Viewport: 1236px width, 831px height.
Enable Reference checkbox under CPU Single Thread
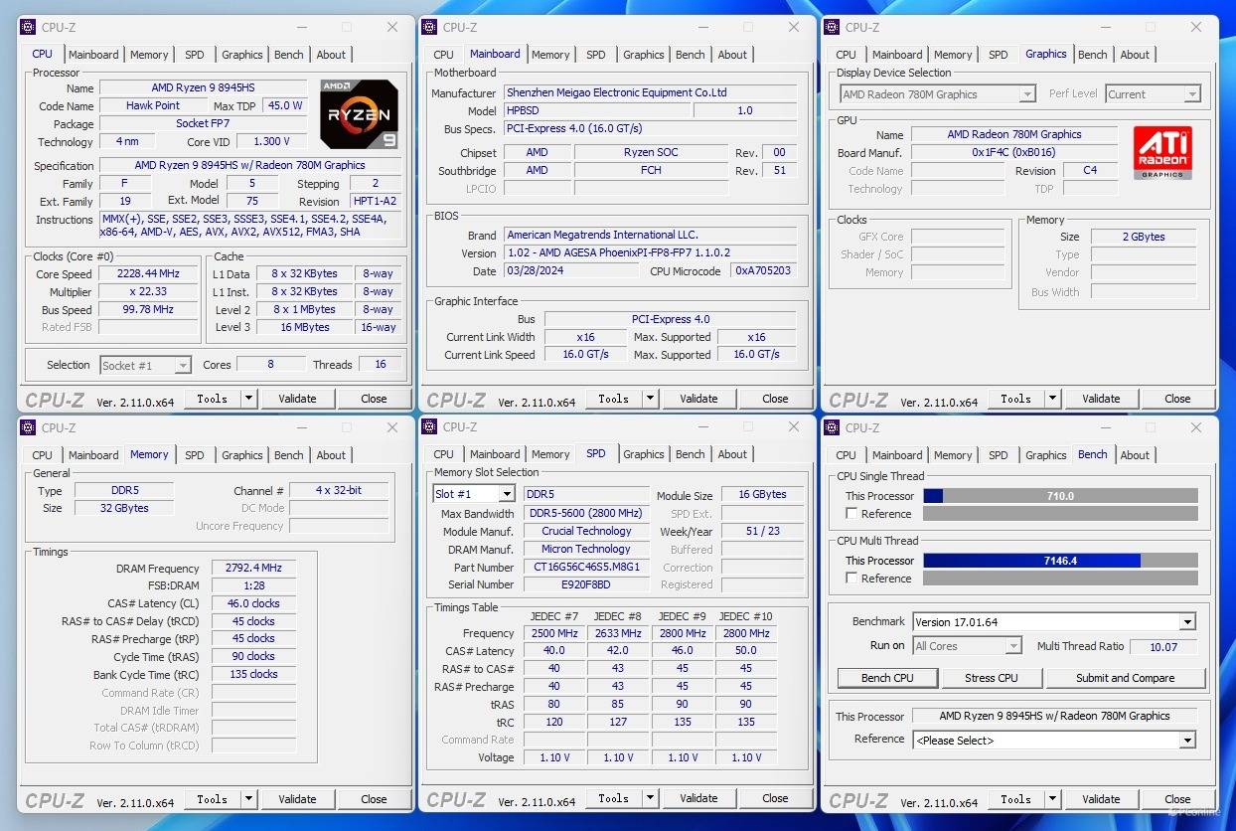(x=851, y=514)
